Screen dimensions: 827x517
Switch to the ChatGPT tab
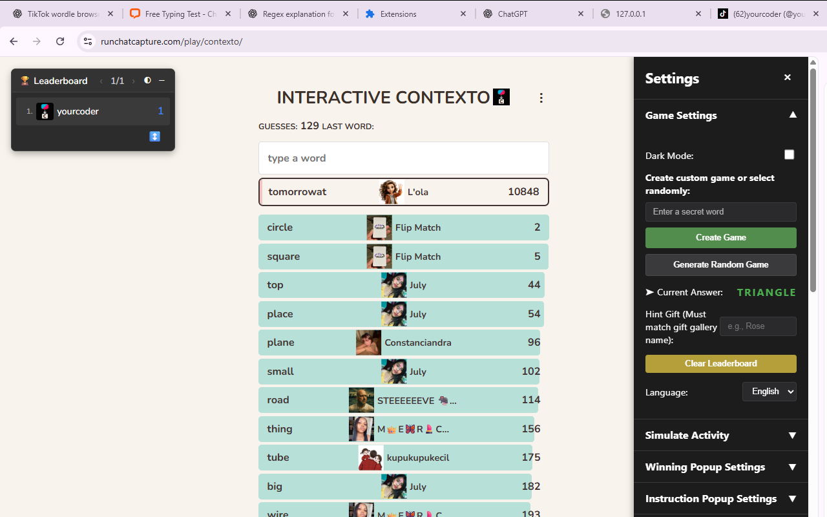[533, 14]
